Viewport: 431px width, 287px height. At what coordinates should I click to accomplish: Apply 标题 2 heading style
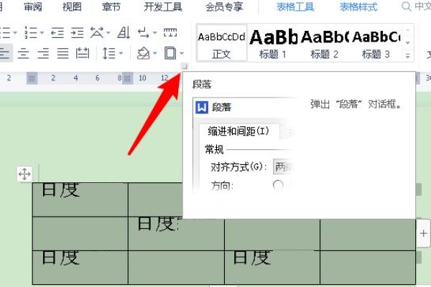point(324,42)
